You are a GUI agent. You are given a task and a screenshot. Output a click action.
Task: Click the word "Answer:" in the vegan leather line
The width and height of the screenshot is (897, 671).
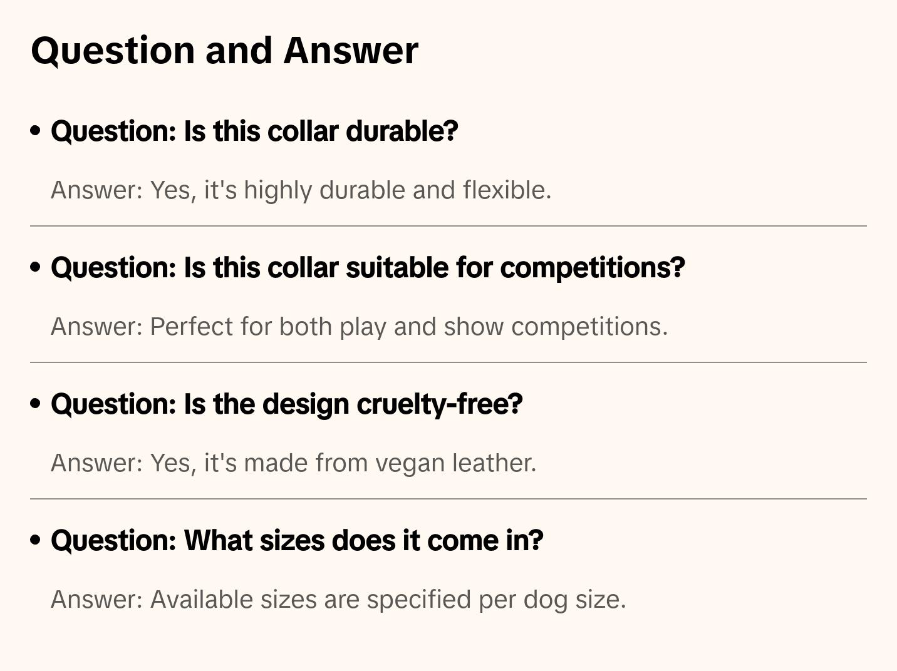coord(97,463)
